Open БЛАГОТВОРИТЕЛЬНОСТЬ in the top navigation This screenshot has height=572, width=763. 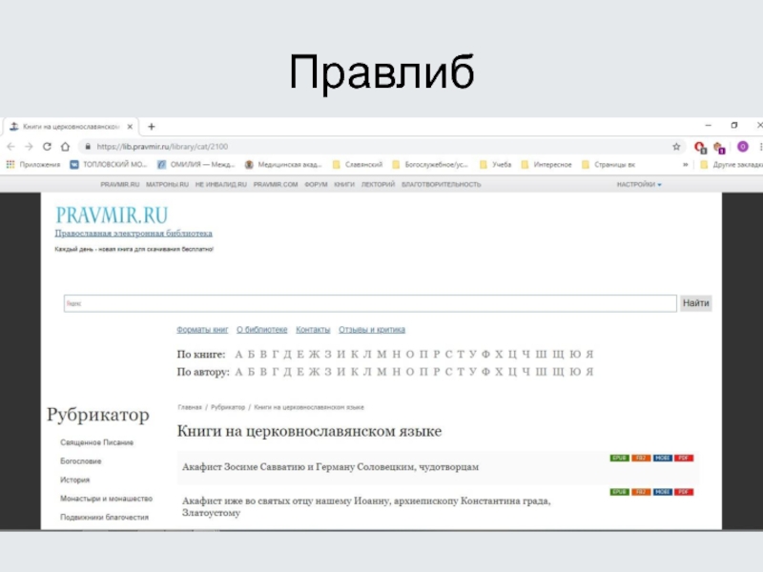[441, 185]
